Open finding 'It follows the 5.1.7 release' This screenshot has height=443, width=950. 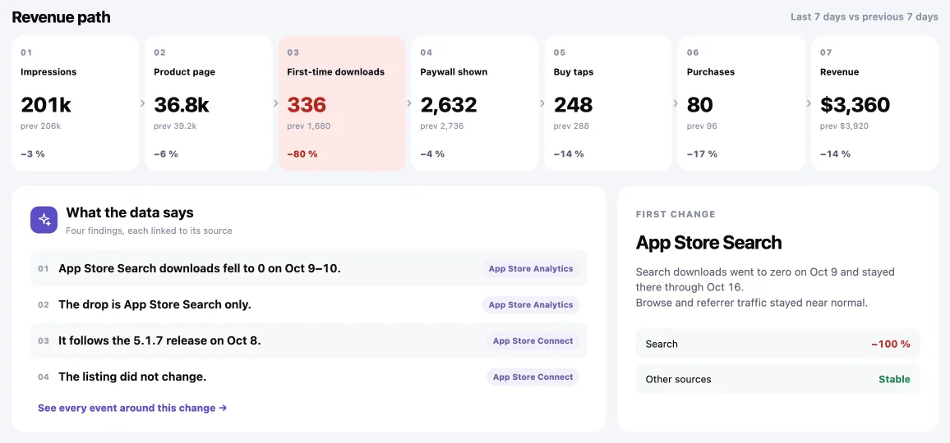pyautogui.click(x=308, y=340)
